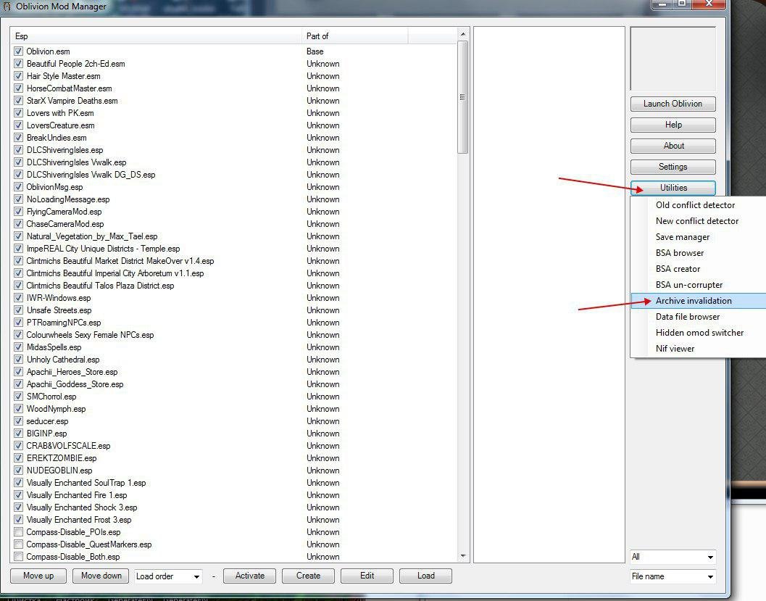Enable the Compass-Disable_POIs.esp checkbox

[x=18, y=532]
